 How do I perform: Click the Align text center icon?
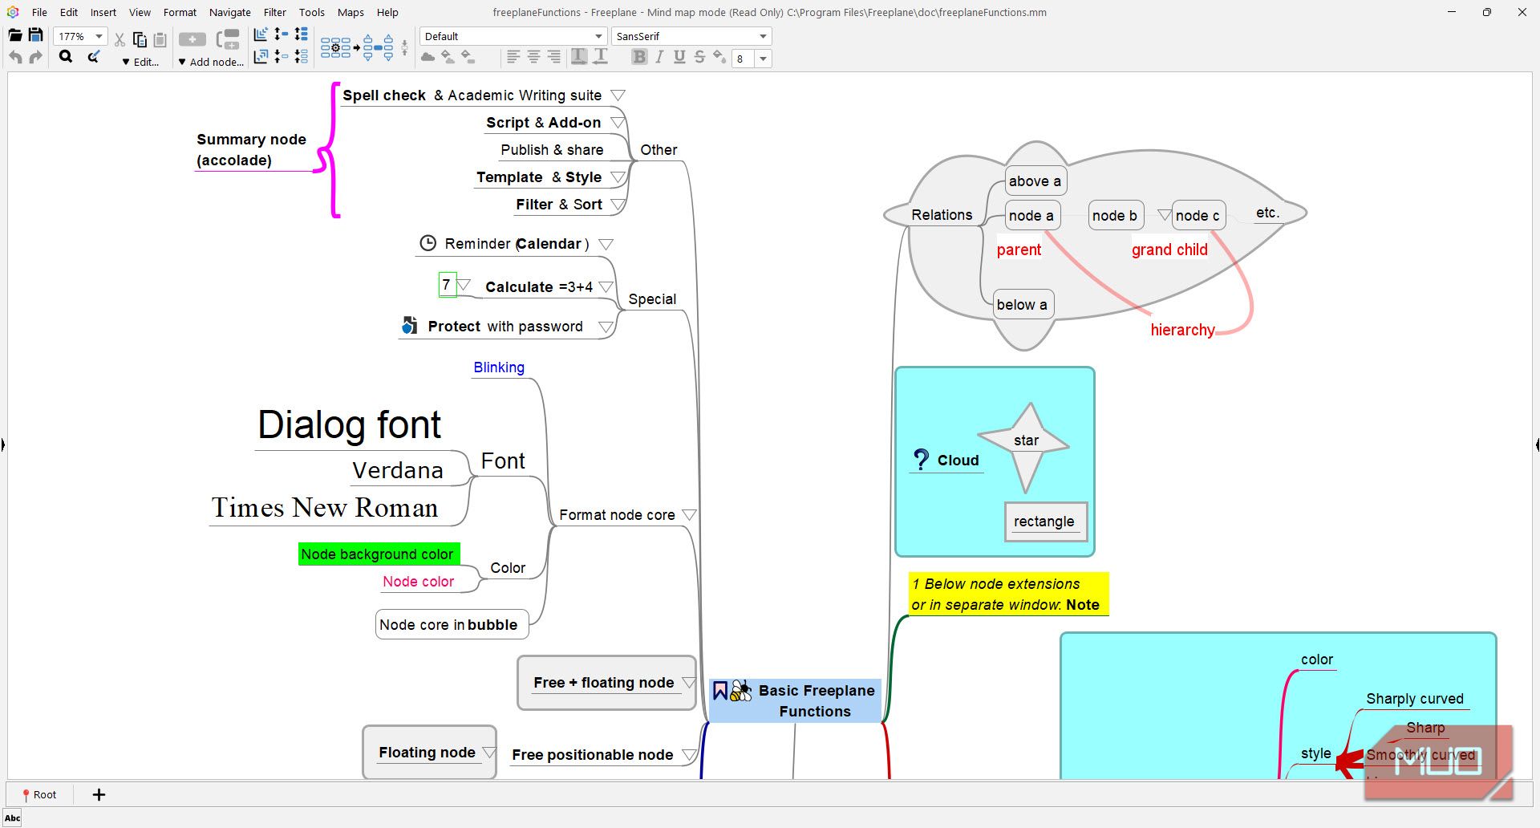533,57
